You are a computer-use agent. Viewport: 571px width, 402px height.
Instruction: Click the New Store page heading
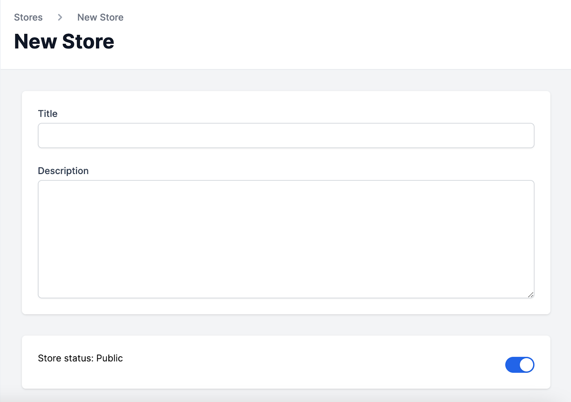tap(64, 41)
